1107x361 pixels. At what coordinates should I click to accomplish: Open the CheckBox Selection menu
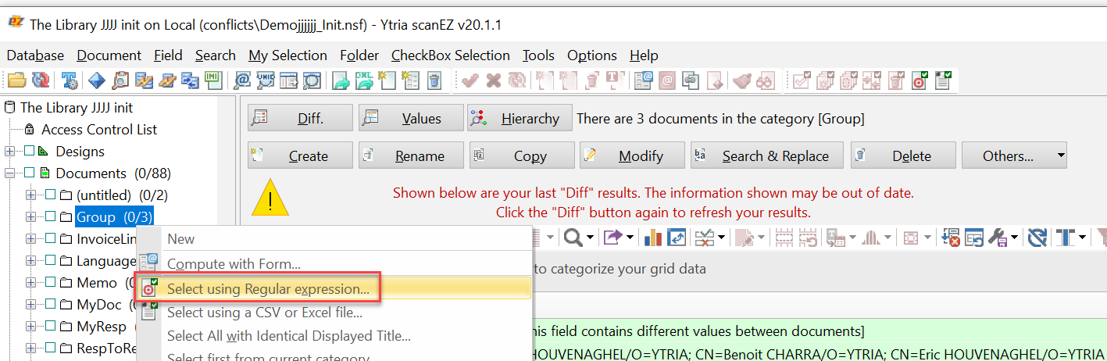[x=450, y=55]
